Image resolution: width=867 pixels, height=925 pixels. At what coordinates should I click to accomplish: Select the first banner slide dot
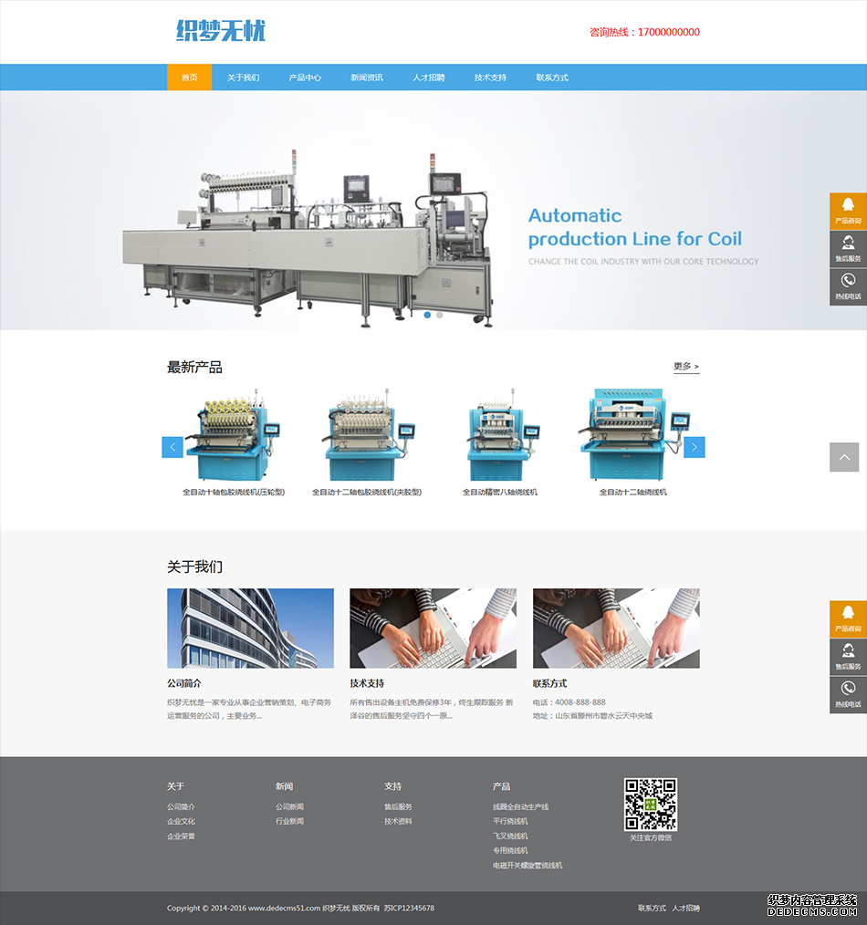click(427, 315)
